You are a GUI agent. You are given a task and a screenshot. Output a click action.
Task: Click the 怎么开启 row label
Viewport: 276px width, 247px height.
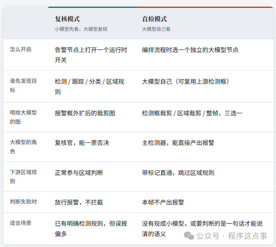coord(20,49)
